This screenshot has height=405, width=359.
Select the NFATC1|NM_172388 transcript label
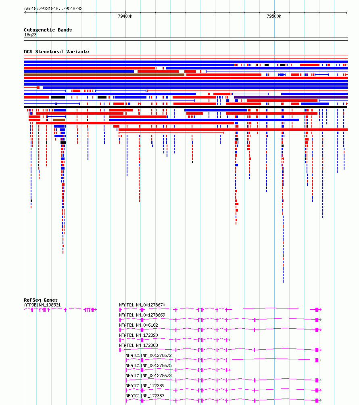pos(138,345)
